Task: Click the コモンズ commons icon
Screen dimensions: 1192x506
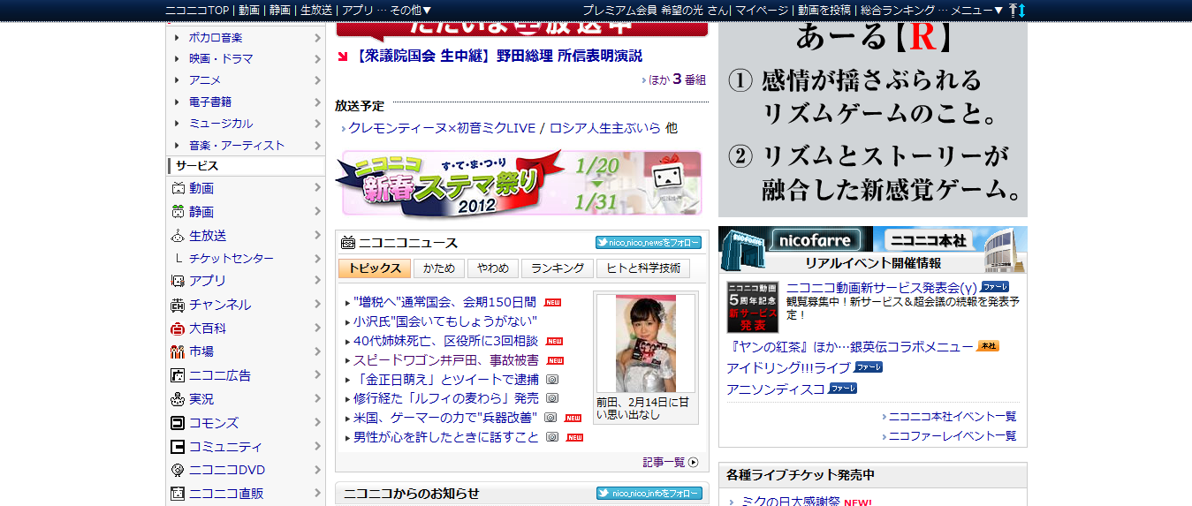Action: tap(178, 423)
